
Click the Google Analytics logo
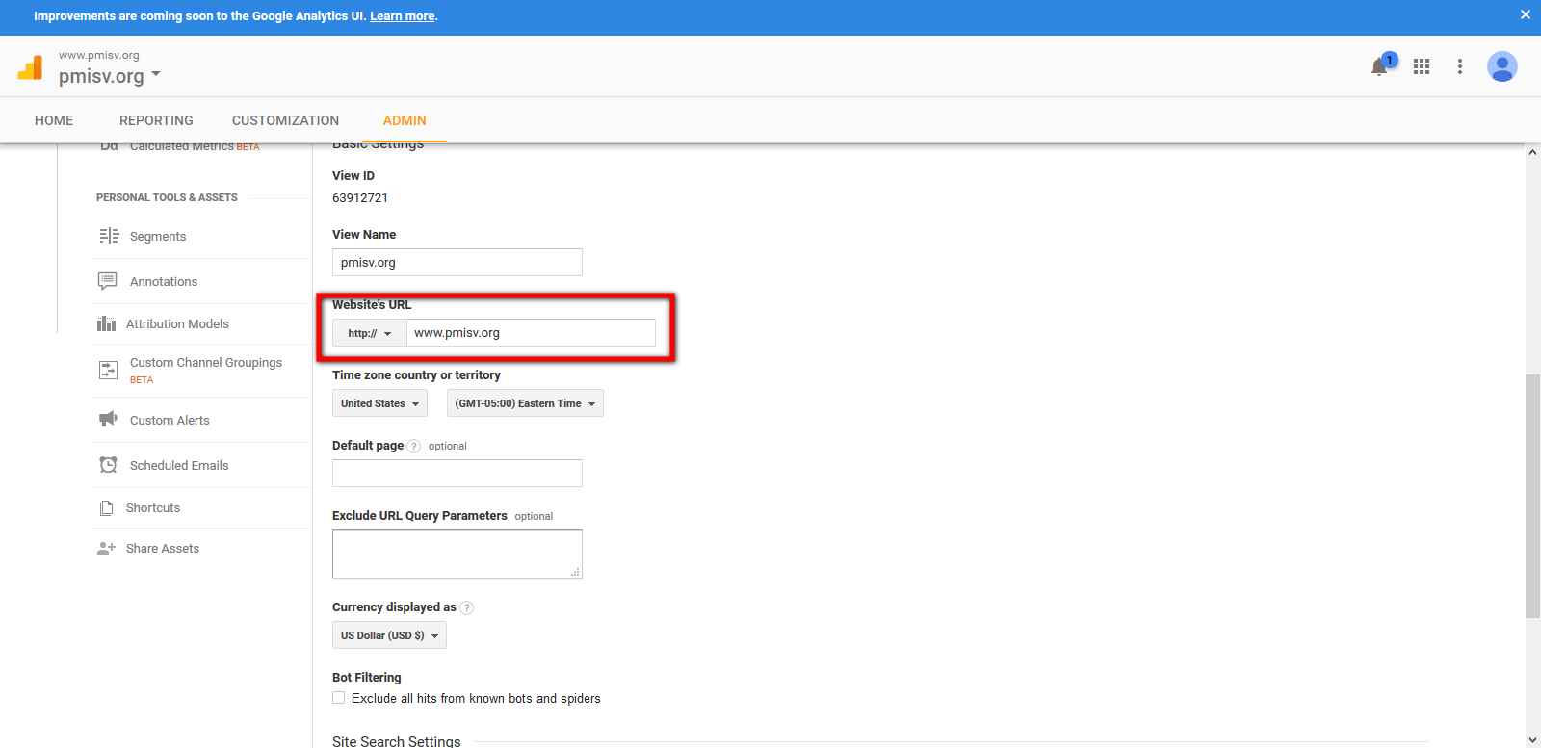pyautogui.click(x=31, y=66)
